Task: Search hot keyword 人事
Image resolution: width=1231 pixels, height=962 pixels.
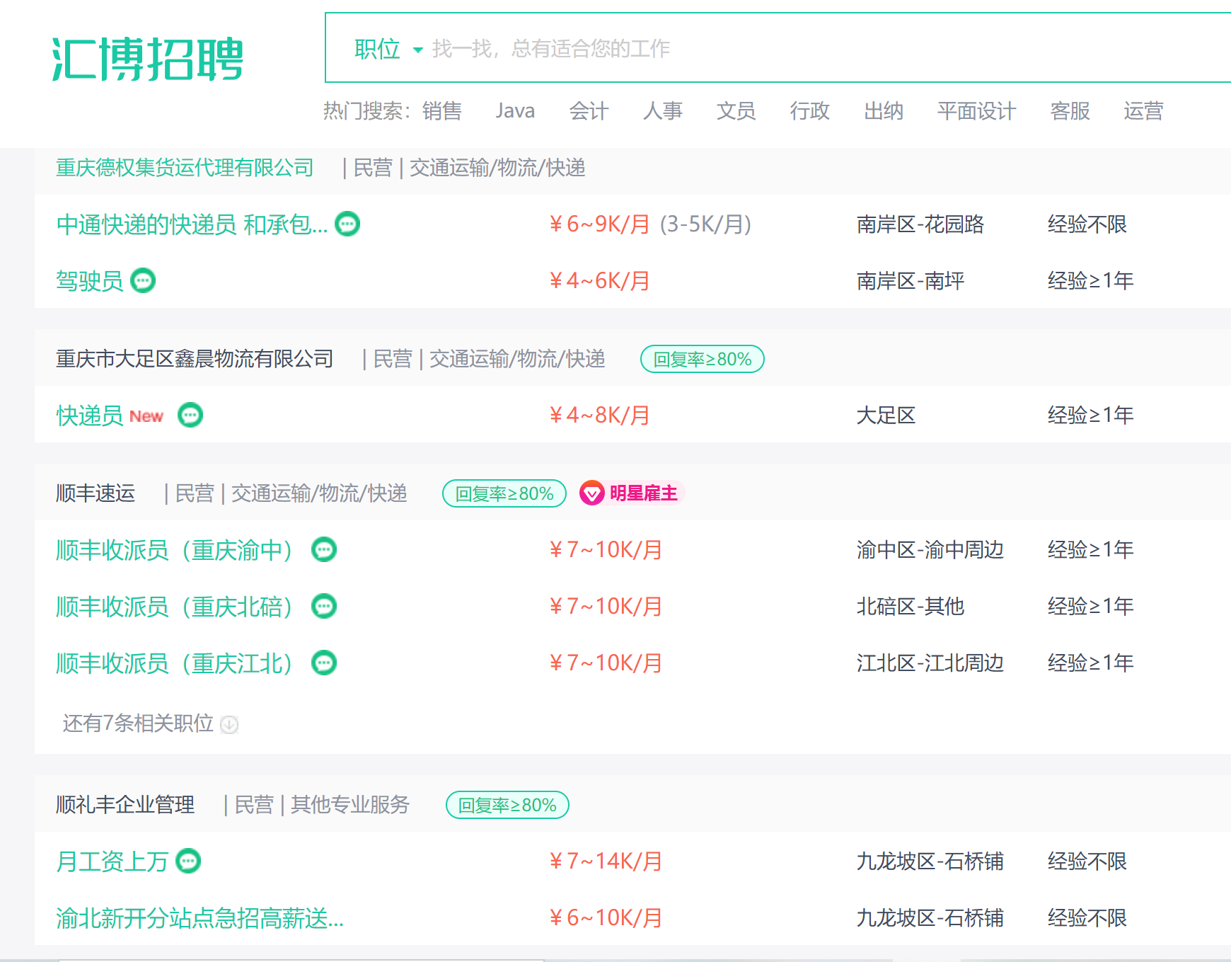Action: (x=663, y=111)
